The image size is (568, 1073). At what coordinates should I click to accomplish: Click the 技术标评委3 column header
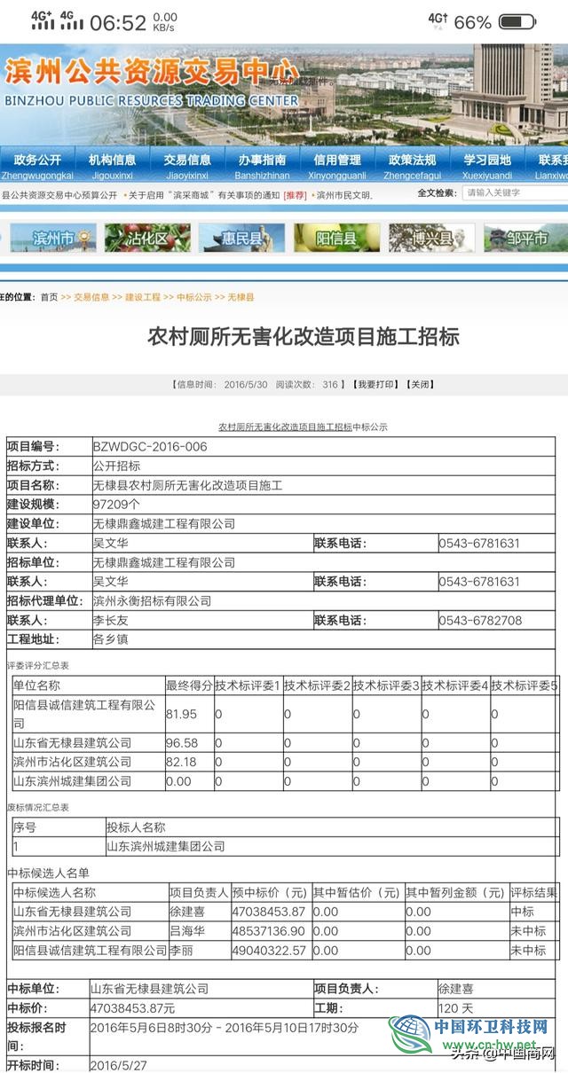[x=386, y=685]
